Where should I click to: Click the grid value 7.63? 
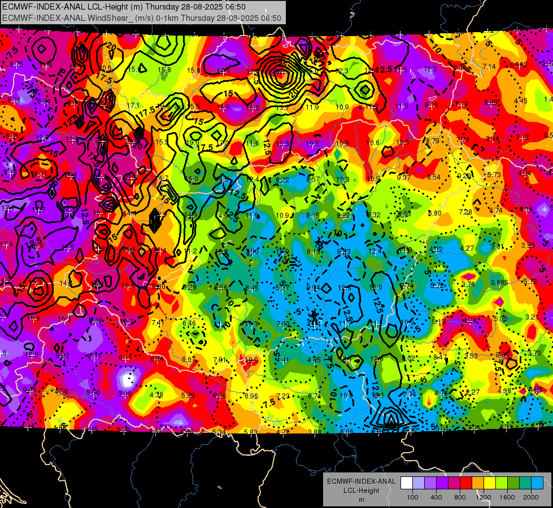click(283, 323)
